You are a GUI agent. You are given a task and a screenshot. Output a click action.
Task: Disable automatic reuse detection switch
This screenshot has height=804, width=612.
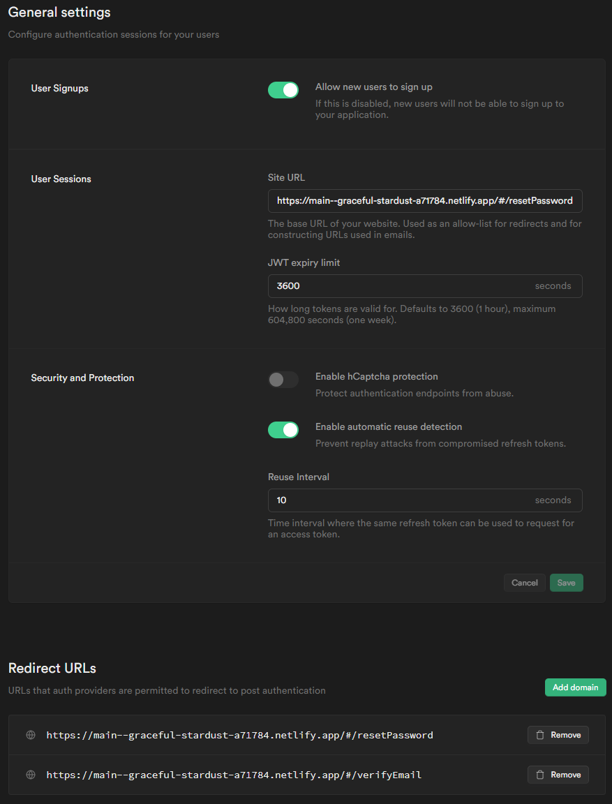tap(283, 430)
